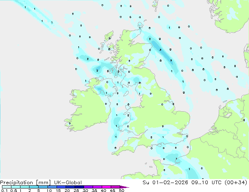Click the '0.1' legend scale label

[4, 190]
